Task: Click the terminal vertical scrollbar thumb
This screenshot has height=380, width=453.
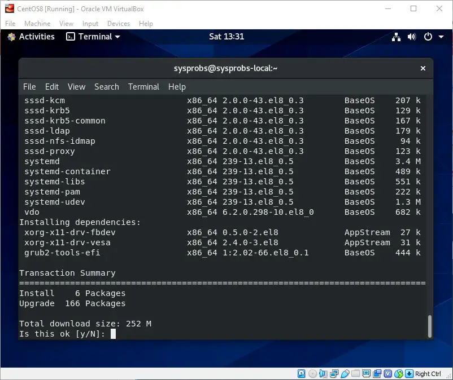Action: click(430, 326)
